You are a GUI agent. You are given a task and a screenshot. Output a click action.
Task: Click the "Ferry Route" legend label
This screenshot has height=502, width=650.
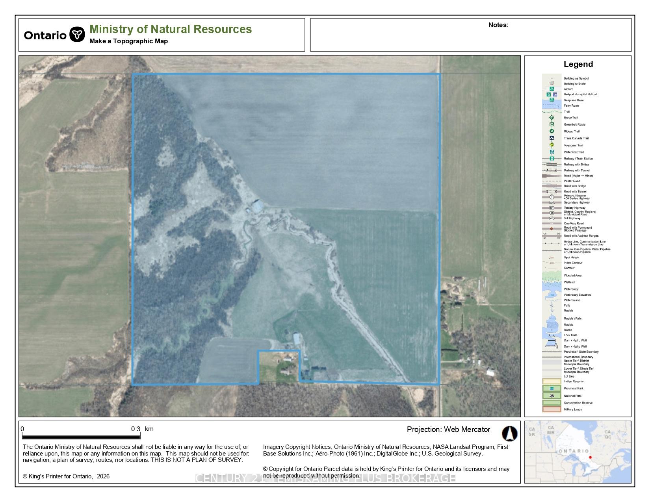571,106
